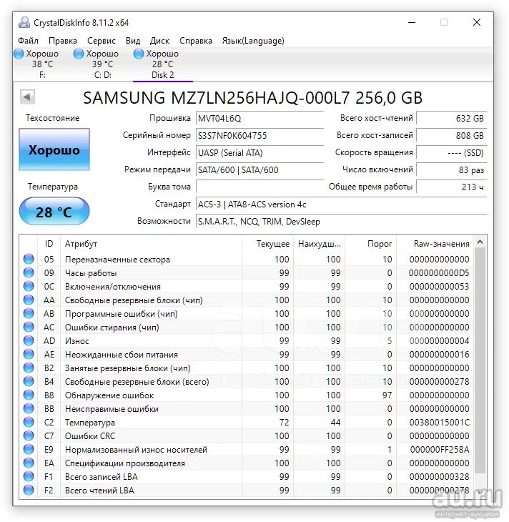
Task: Click status orb for attribute 09 row
Action: [x=29, y=272]
